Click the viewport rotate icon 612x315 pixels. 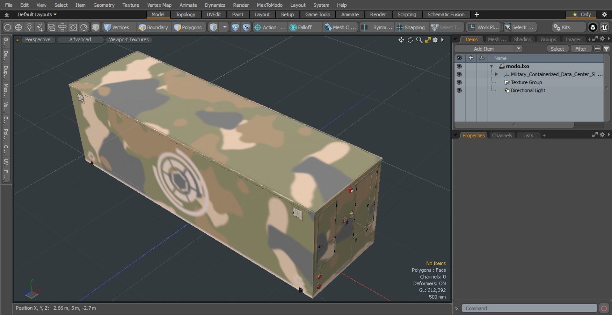(x=410, y=40)
